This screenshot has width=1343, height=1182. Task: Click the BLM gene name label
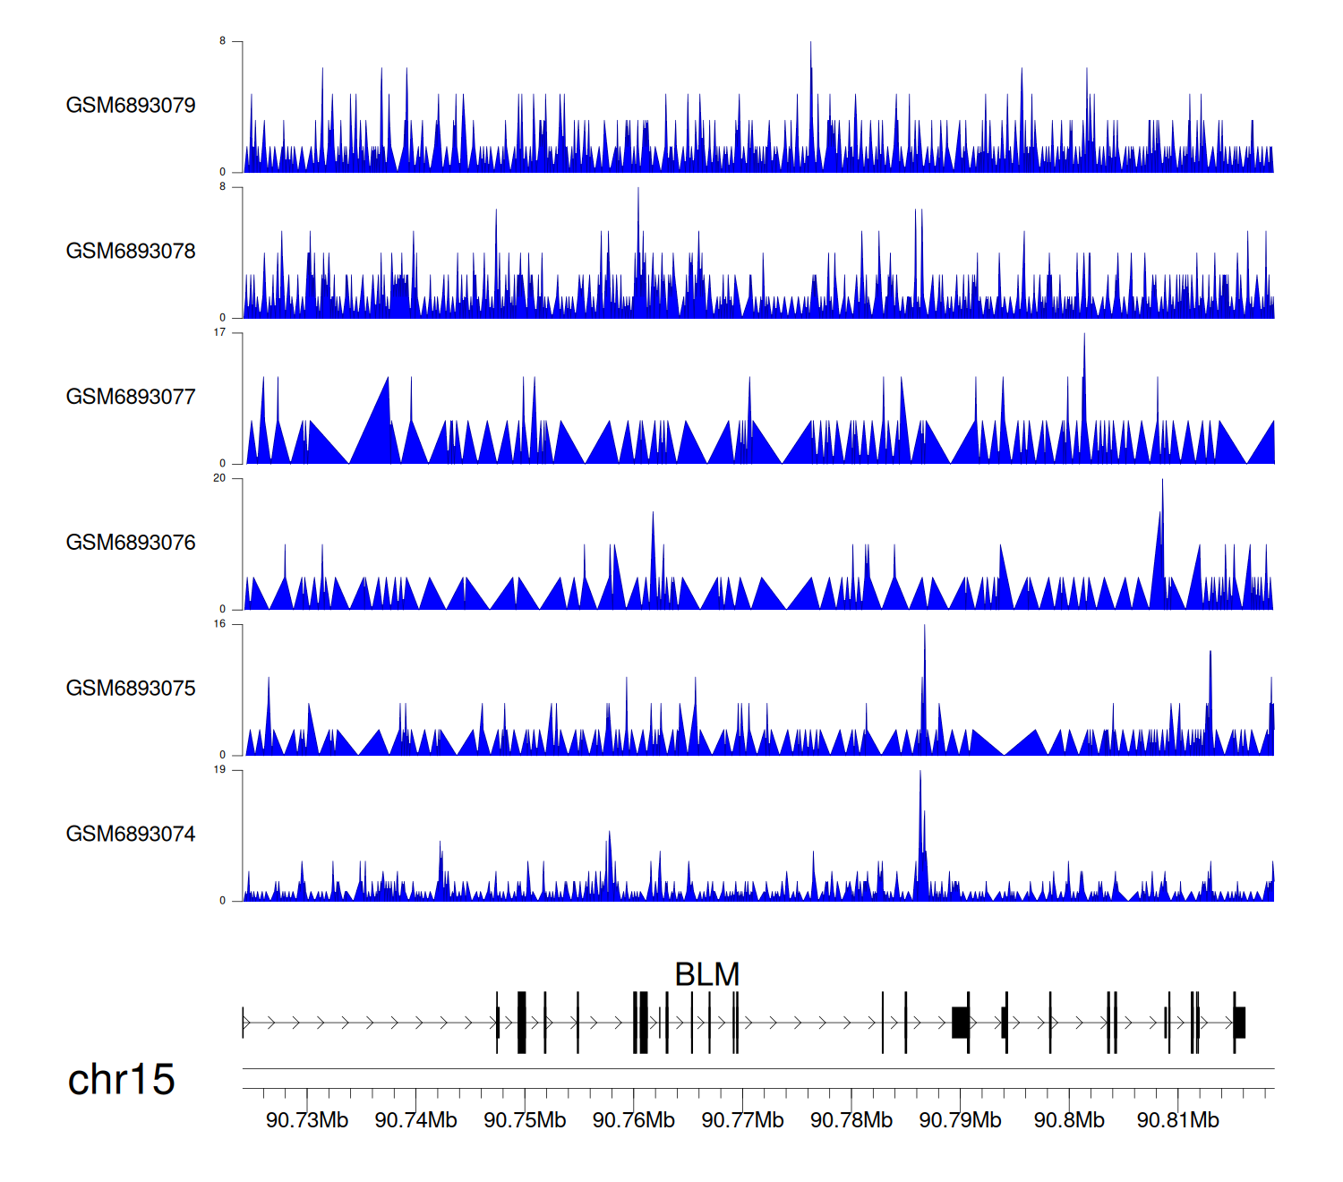pyautogui.click(x=706, y=974)
